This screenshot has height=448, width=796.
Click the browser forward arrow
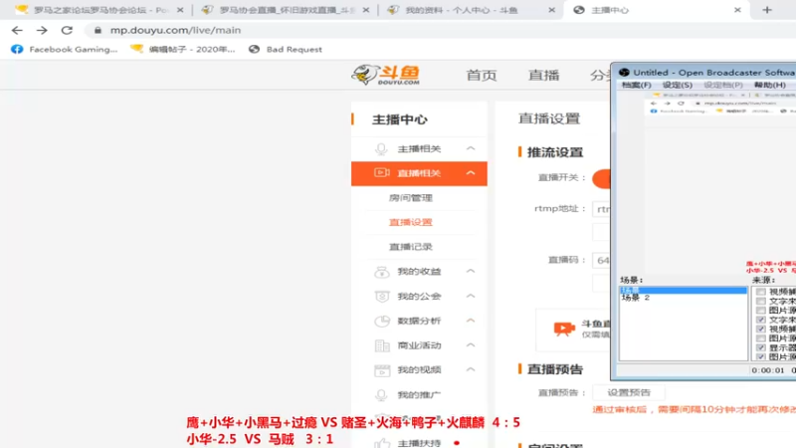[42, 31]
